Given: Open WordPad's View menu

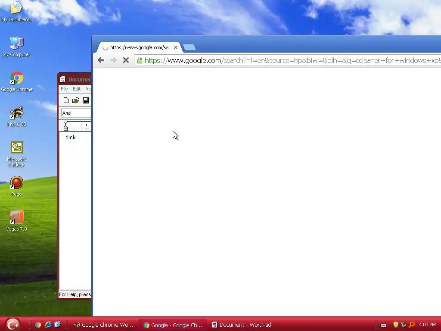Looking at the screenshot, I should pyautogui.click(x=88, y=89).
